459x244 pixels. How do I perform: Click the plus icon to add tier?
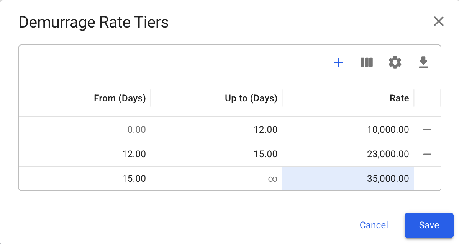[x=338, y=62]
